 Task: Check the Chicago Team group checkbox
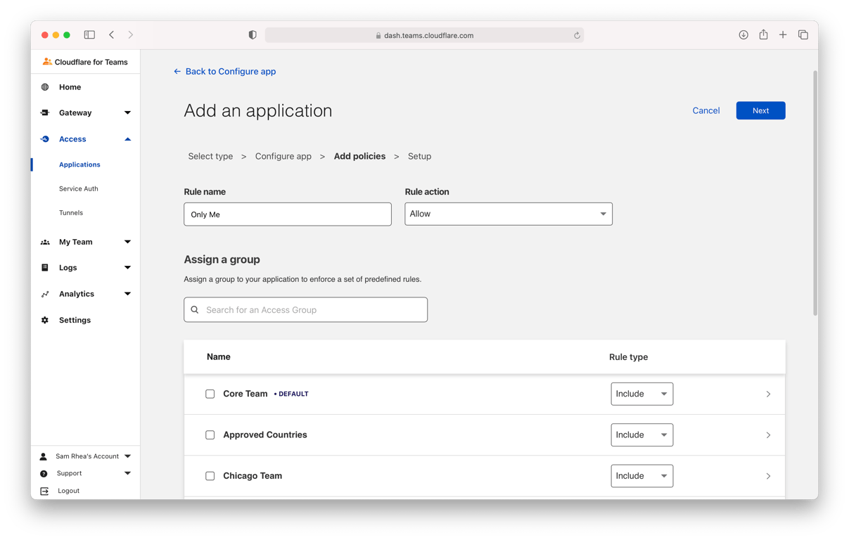[210, 476]
